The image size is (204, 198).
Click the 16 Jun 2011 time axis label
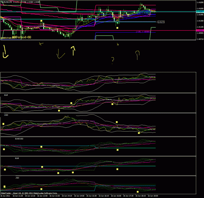tap(5, 196)
